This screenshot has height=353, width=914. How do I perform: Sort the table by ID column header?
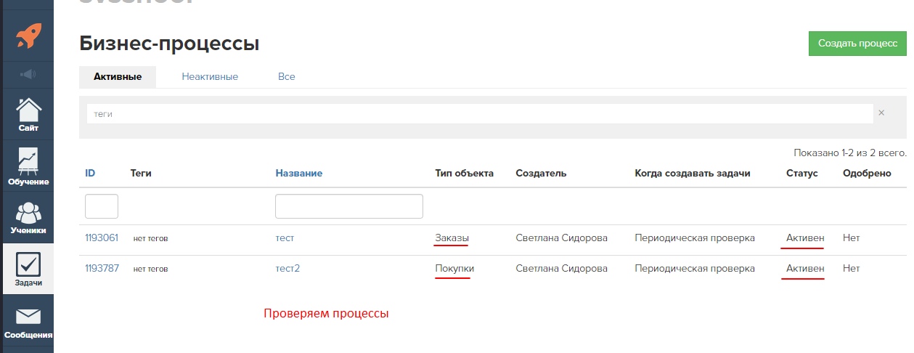(90, 173)
